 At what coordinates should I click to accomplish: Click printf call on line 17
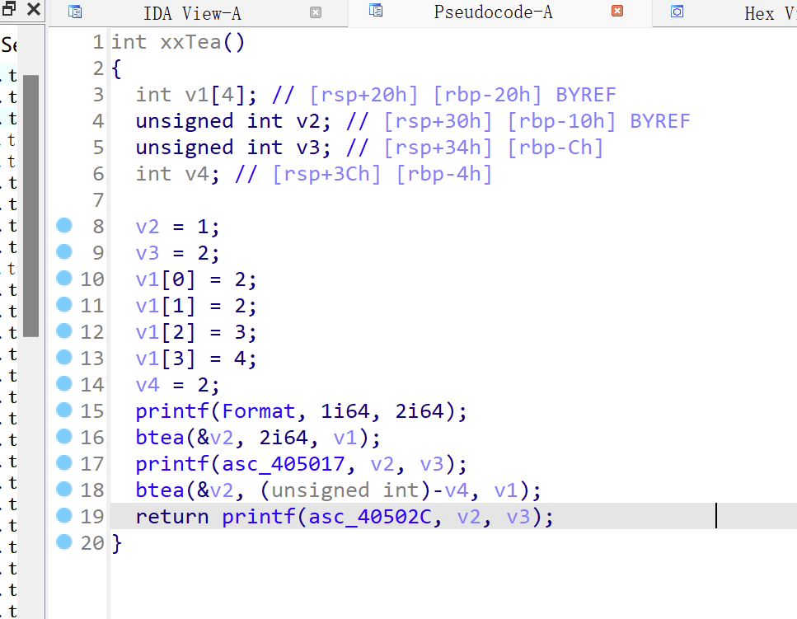pyautogui.click(x=172, y=464)
